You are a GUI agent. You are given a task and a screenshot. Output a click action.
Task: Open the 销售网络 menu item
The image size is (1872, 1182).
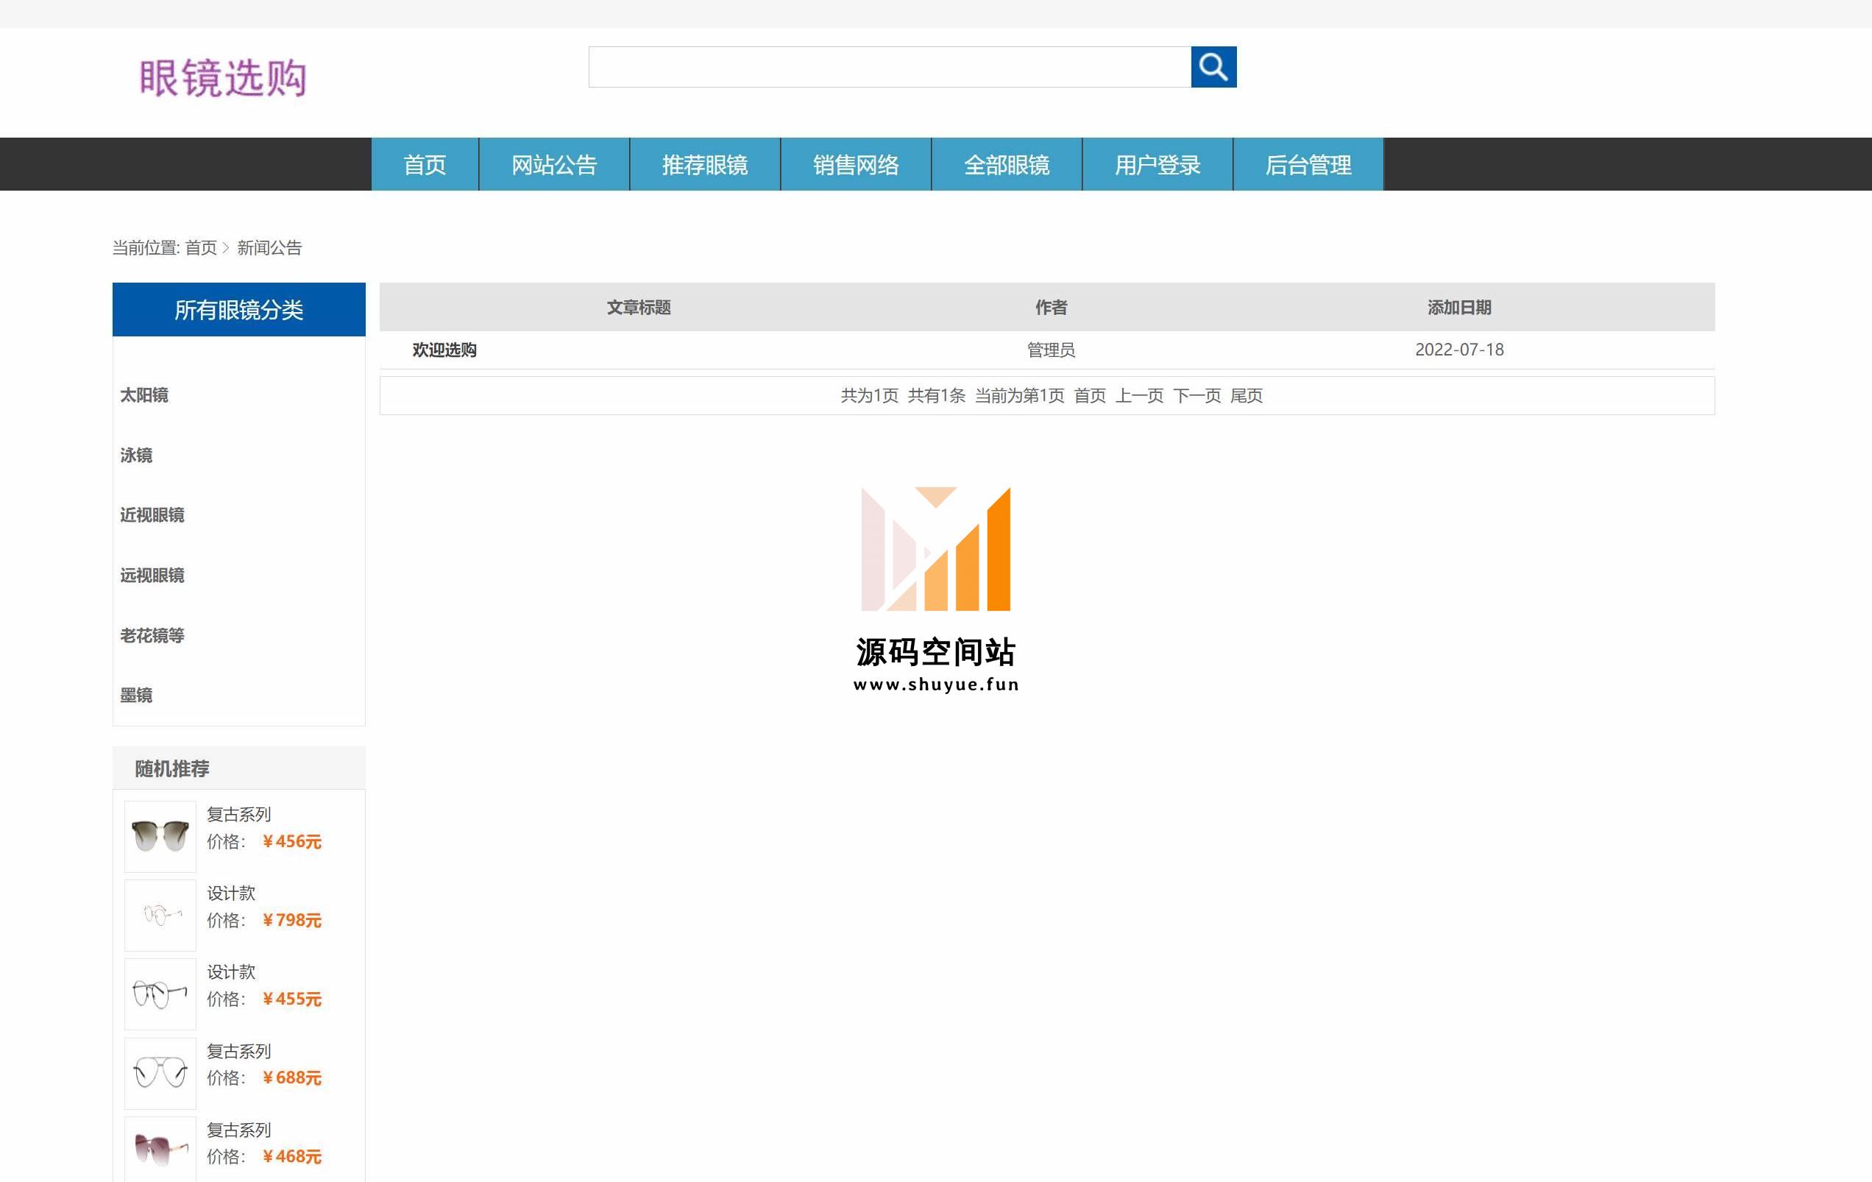pyautogui.click(x=856, y=164)
